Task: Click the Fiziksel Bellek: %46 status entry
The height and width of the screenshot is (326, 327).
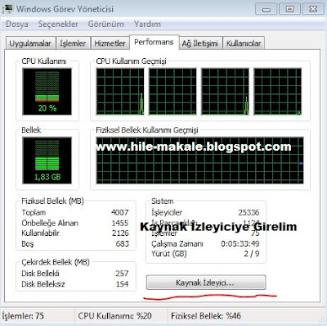Action: pyautogui.click(x=206, y=316)
